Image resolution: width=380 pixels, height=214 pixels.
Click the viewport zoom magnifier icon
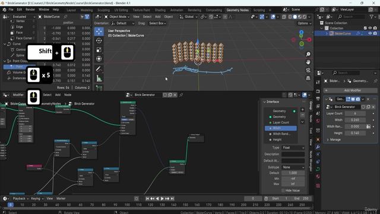tap(308, 54)
